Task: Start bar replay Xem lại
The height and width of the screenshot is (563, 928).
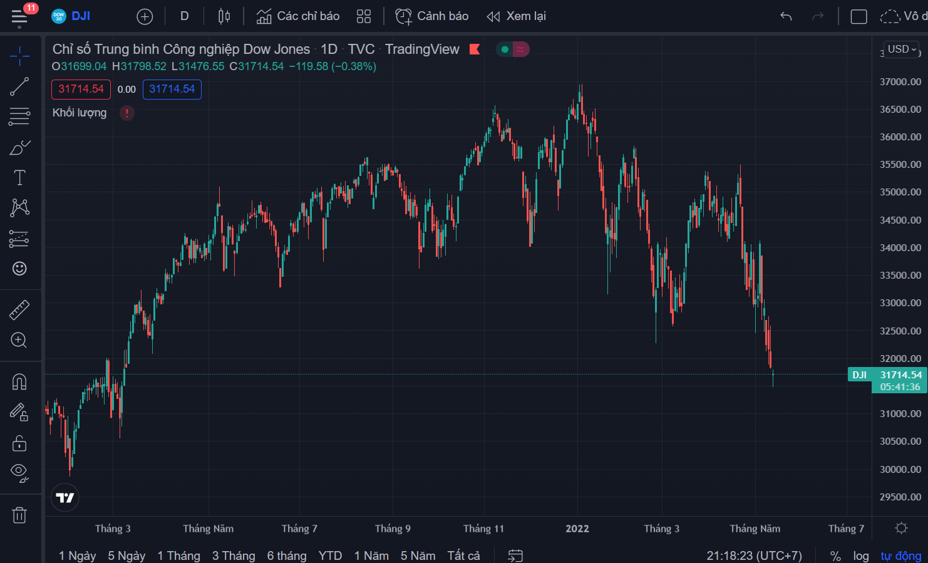Action: click(517, 16)
